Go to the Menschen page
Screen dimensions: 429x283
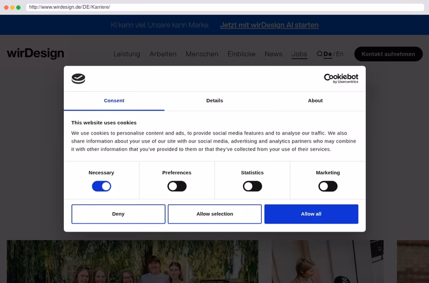click(202, 54)
